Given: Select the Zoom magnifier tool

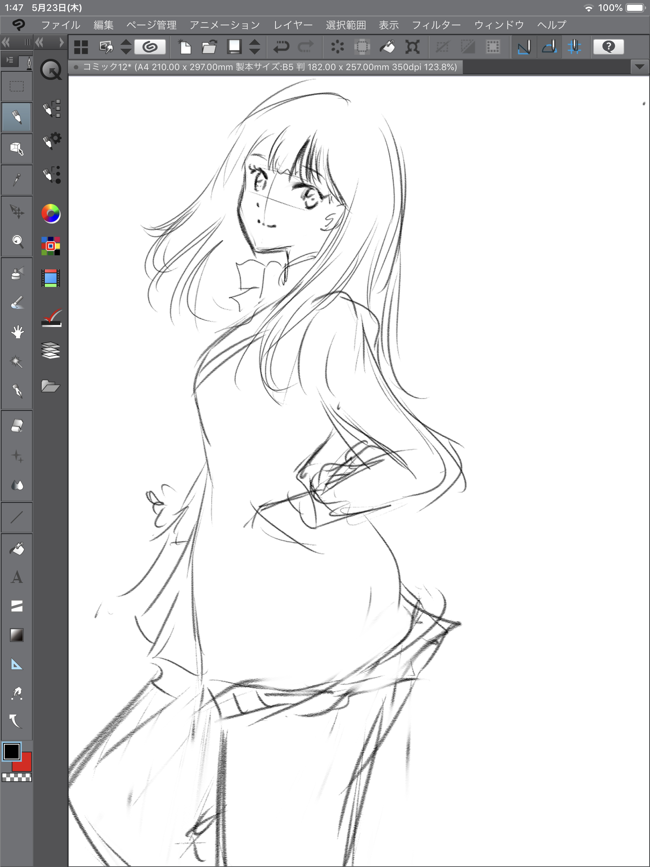Looking at the screenshot, I should (x=16, y=241).
